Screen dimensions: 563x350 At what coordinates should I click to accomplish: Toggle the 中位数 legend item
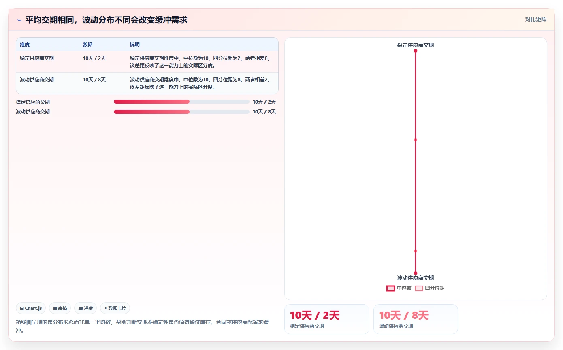click(x=399, y=288)
